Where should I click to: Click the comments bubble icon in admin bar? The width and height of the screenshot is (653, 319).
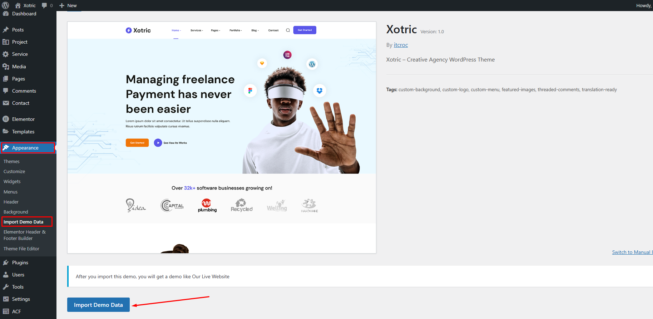click(x=44, y=5)
